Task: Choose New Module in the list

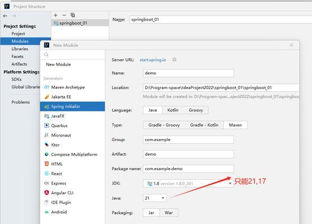Action: tap(72, 64)
